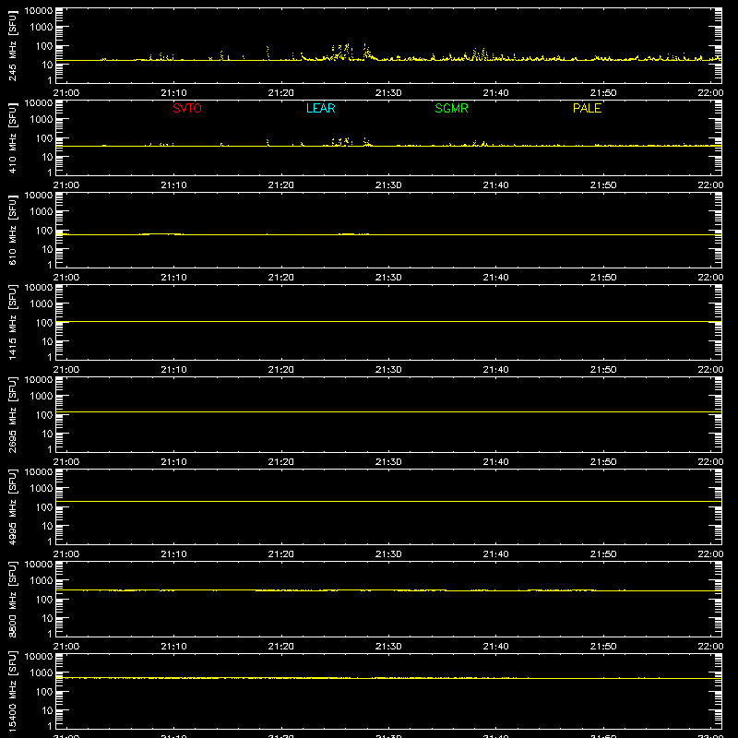The image size is (738, 738).
Task: Click 21:30 label under 4995 MHz panel
Action: coord(388,554)
